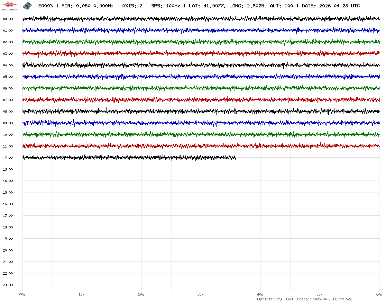386x302 pixels.
Task: Select the 12:00 hour row label
Action: tap(8, 158)
